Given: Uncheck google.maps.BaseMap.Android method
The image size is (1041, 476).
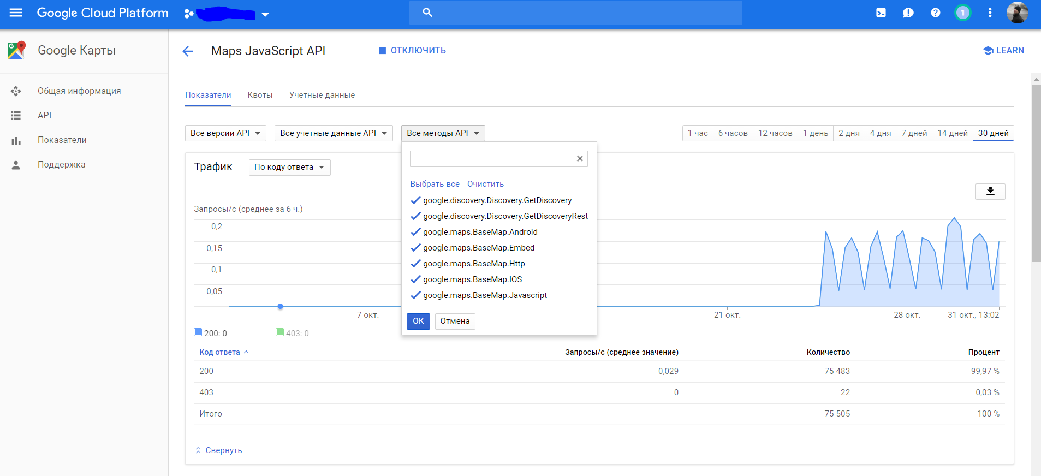Looking at the screenshot, I should 416,232.
